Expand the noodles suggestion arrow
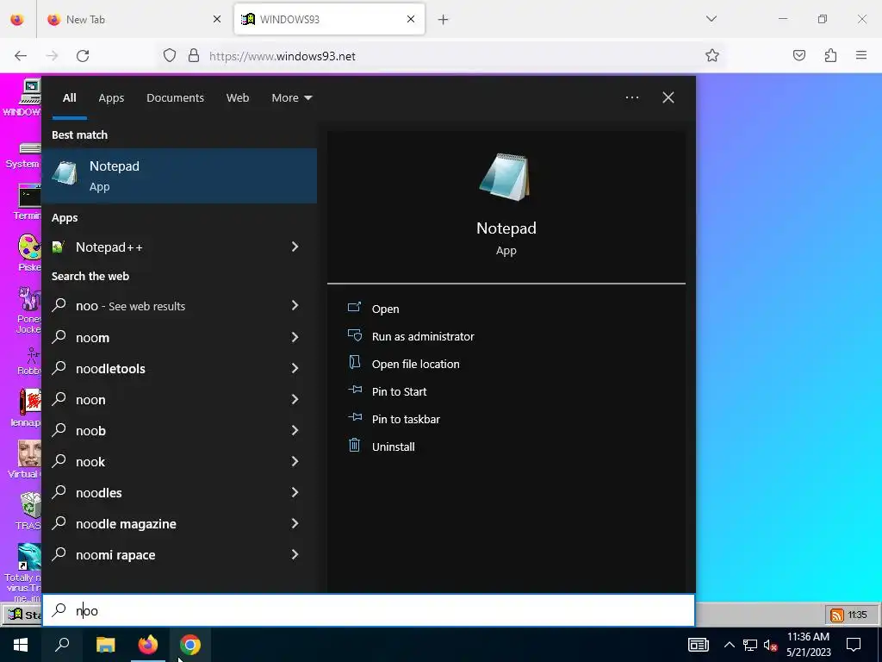 295,492
